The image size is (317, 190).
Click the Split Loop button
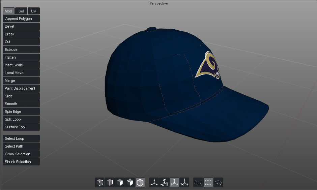(x=21, y=119)
